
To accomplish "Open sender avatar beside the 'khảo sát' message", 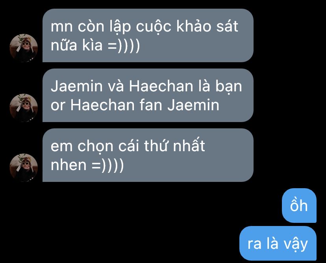I will [24, 48].
